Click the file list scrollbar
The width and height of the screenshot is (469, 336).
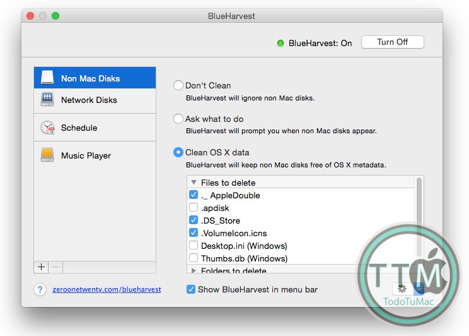tap(419, 217)
